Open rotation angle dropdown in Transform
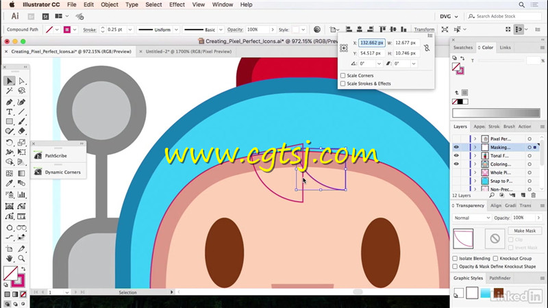 [x=379, y=64]
